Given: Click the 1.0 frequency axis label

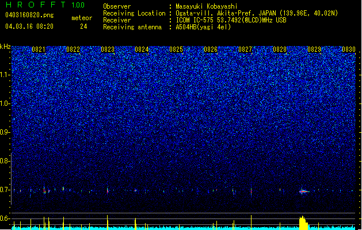Looking at the screenshot, I should [5, 103].
